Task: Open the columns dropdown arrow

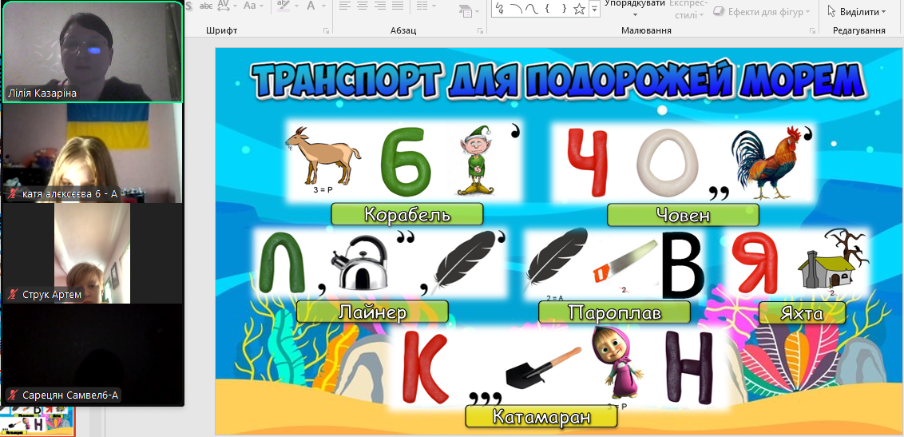Action: pos(434,6)
